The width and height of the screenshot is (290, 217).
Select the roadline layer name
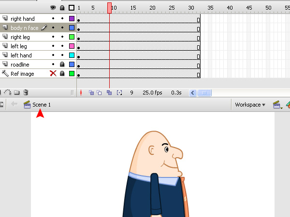[x=20, y=65]
